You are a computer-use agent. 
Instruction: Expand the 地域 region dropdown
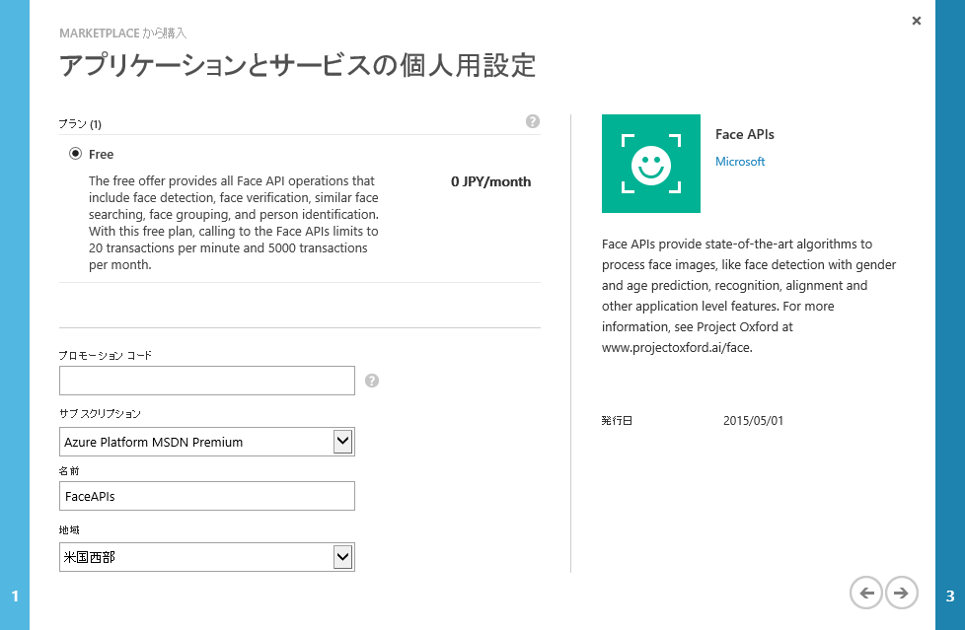(343, 556)
